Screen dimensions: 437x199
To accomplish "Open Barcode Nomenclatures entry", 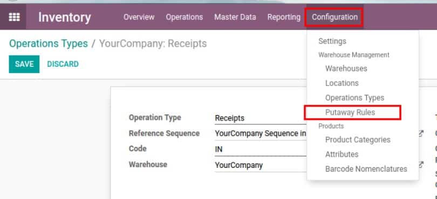I will coord(366,169).
